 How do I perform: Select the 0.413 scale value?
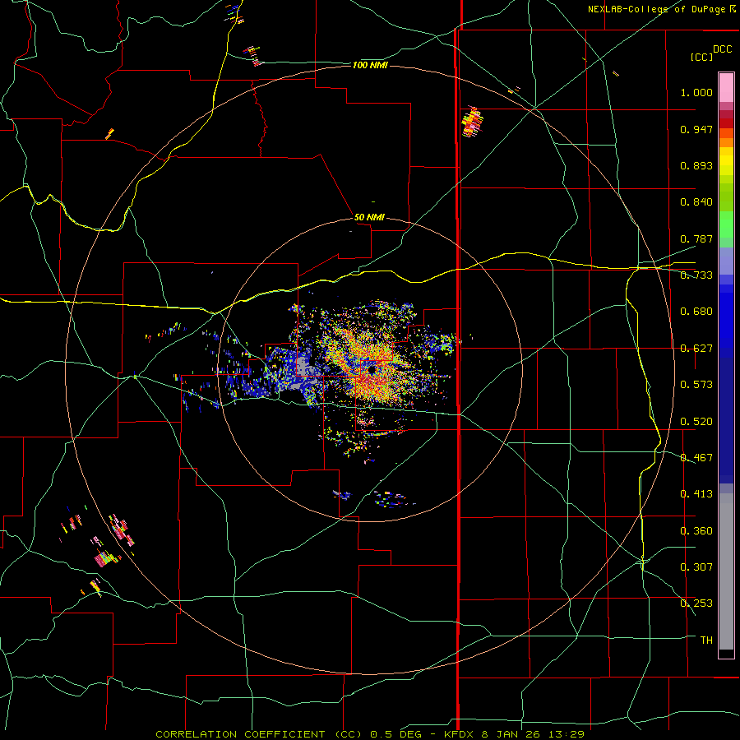[696, 494]
